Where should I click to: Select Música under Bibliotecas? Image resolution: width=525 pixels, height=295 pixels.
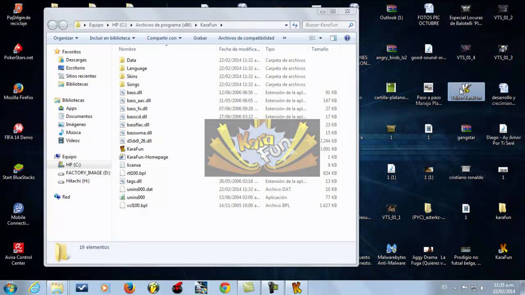[x=73, y=132]
